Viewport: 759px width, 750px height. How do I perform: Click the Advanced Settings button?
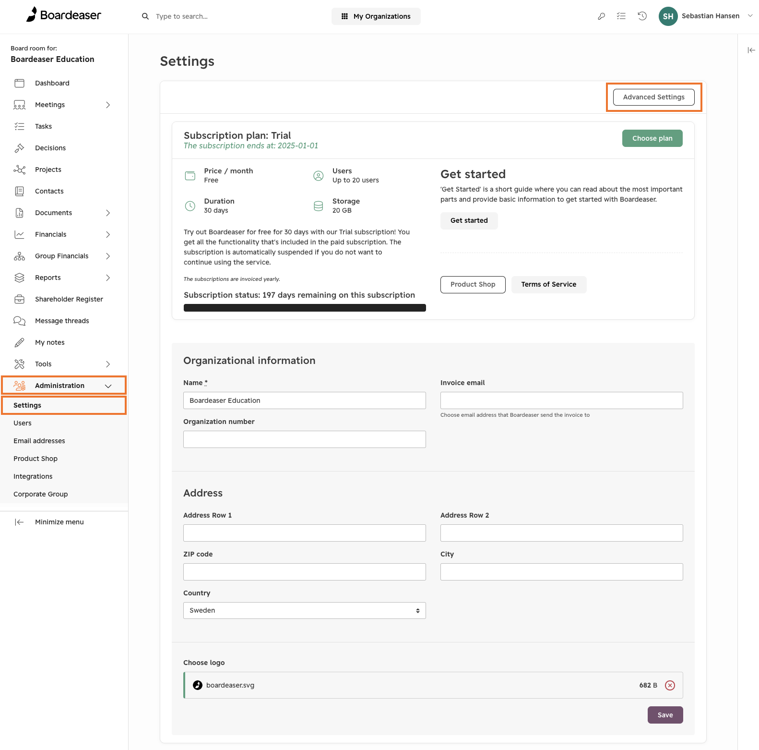coord(653,97)
